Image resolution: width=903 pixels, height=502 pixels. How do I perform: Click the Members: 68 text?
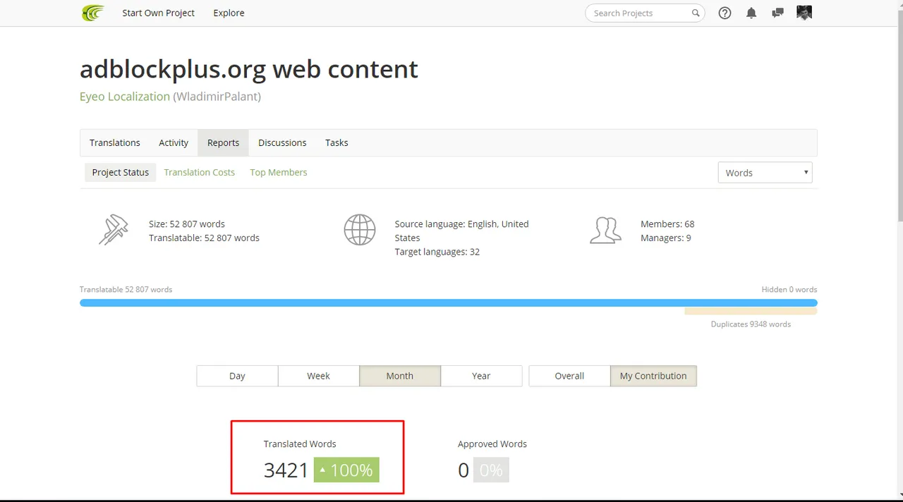tap(667, 224)
